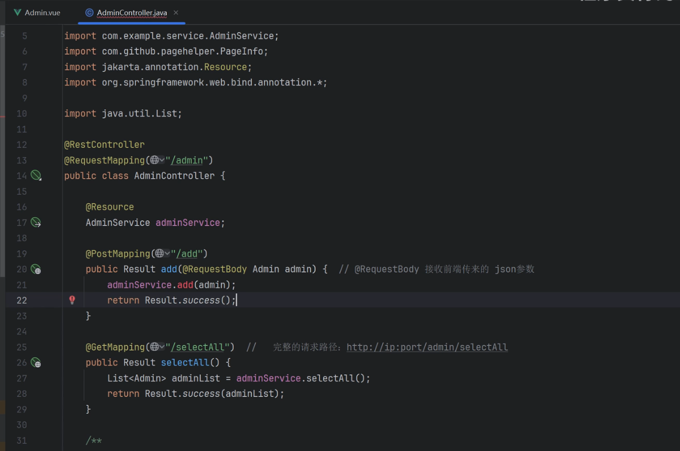Screen dimensions: 680x451
Task: Click the globe URL icon in PostMapping annotation
Action: tap(160, 254)
